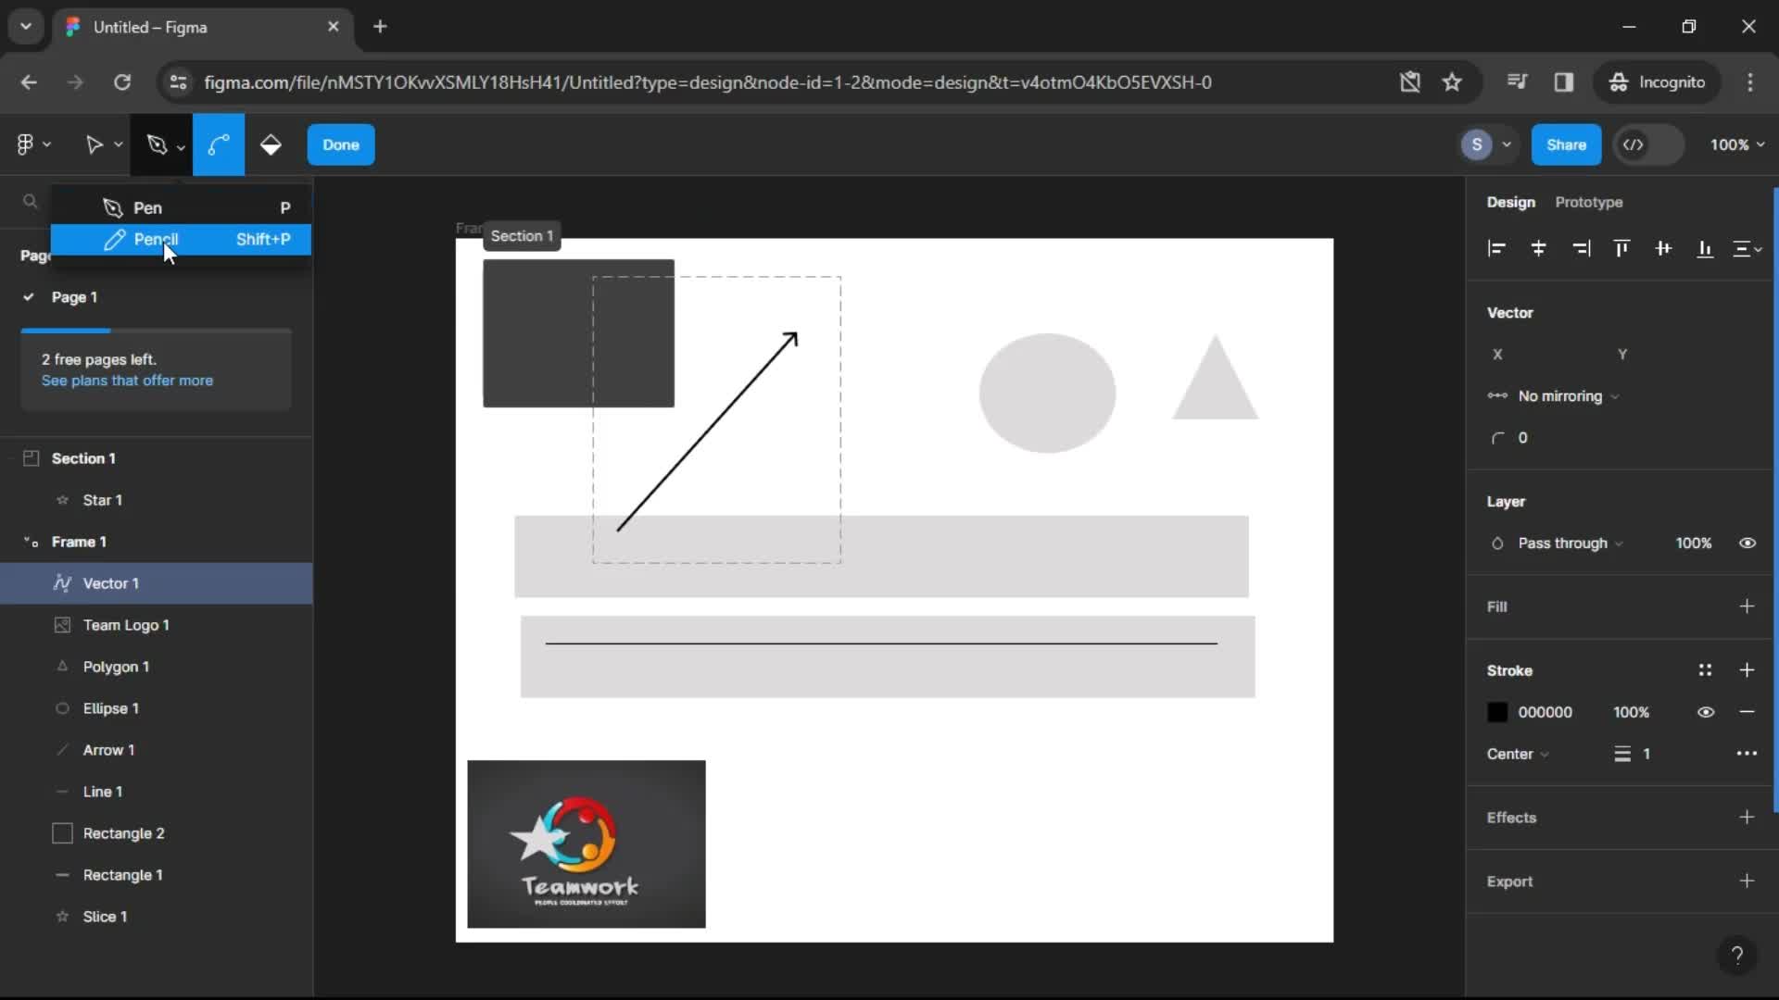Open the Share dialog
Viewport: 1779px width, 1000px height.
click(x=1567, y=144)
